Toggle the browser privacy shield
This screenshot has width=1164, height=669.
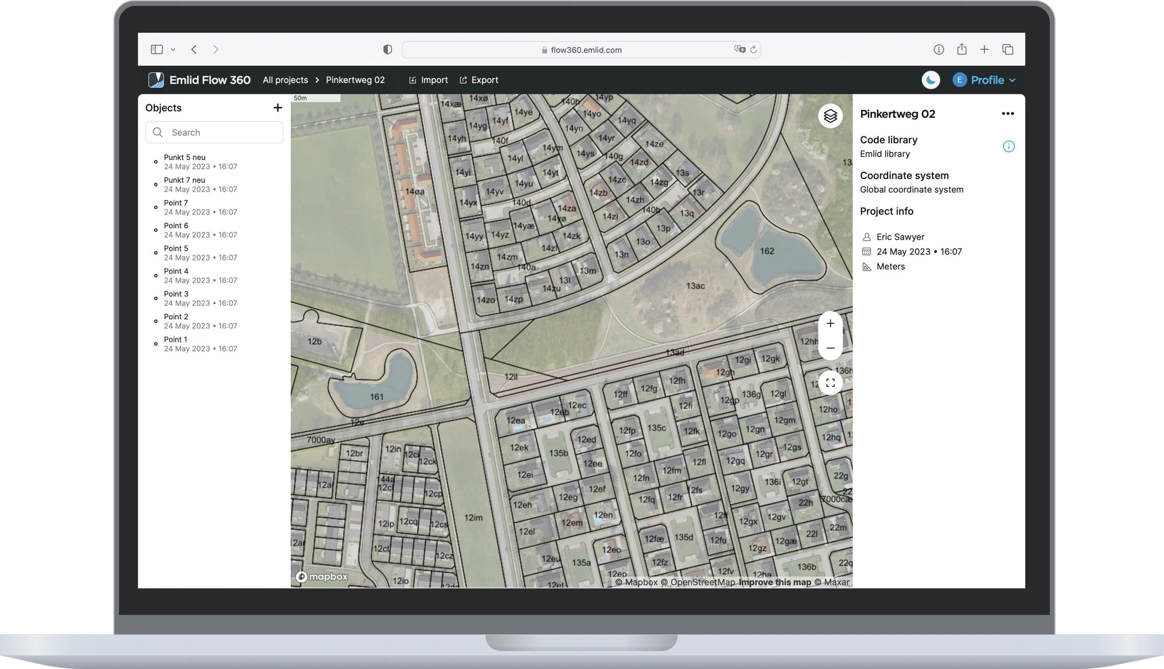(x=387, y=49)
